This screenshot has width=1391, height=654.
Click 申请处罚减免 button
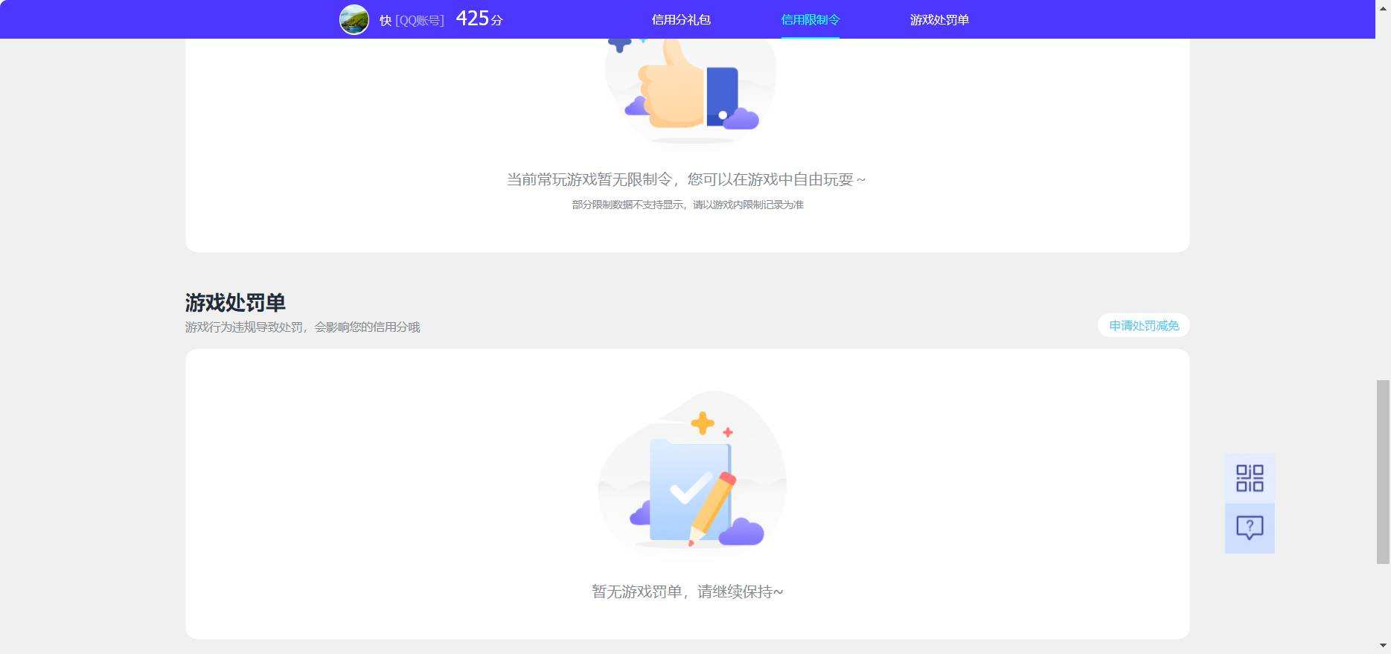[1144, 325]
